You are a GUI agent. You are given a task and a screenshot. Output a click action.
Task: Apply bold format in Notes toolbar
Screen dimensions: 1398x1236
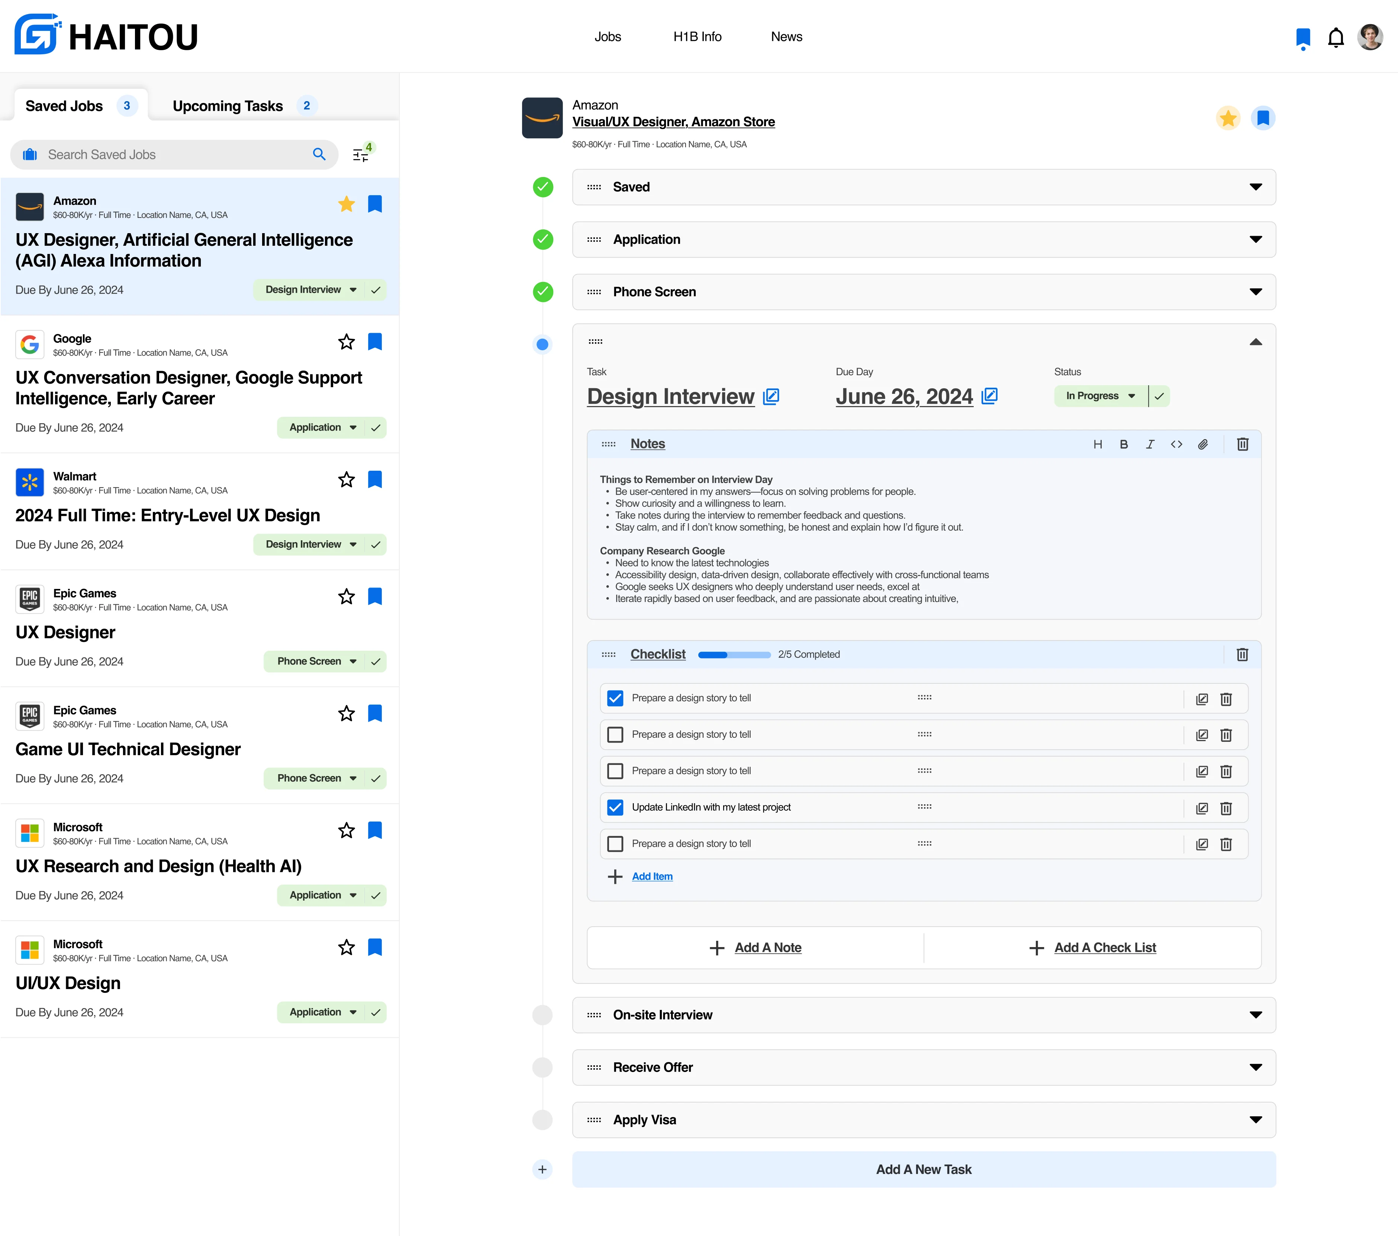(x=1124, y=445)
